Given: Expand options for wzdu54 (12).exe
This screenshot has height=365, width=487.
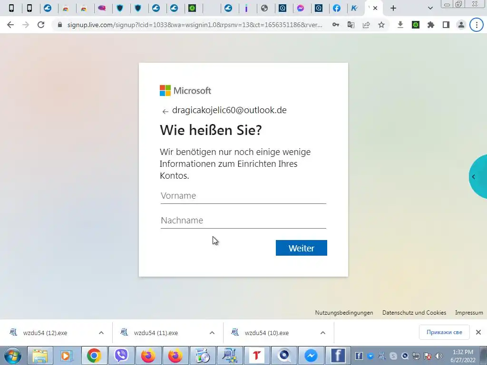Looking at the screenshot, I should (101, 333).
